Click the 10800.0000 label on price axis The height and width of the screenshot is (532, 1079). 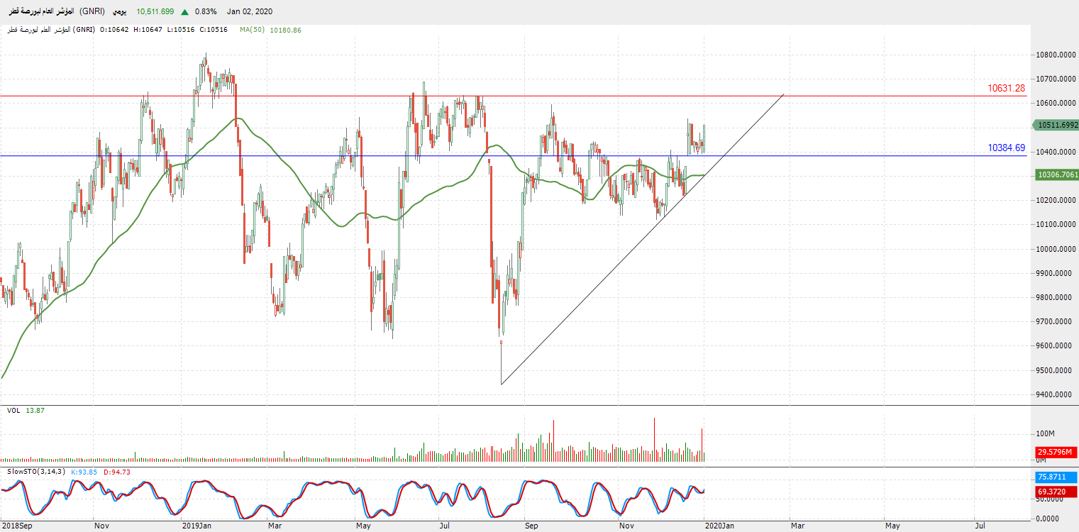(1057, 55)
